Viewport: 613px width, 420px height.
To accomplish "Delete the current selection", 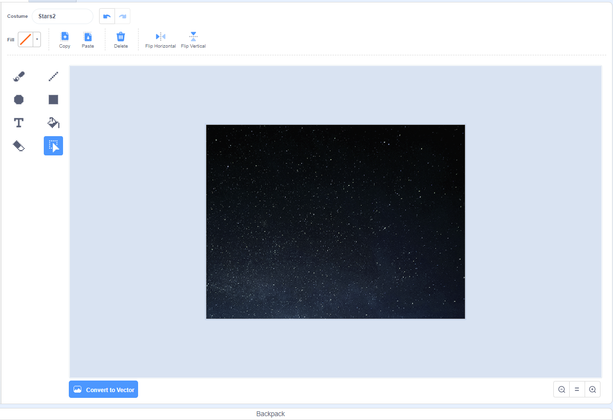I will [x=120, y=39].
